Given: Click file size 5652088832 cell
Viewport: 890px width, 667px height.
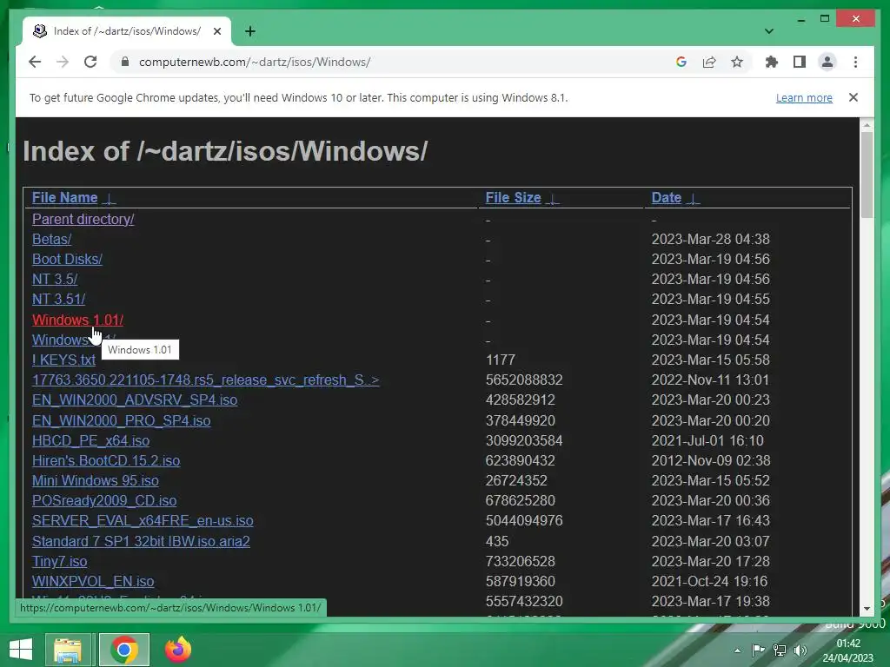Looking at the screenshot, I should (x=524, y=380).
